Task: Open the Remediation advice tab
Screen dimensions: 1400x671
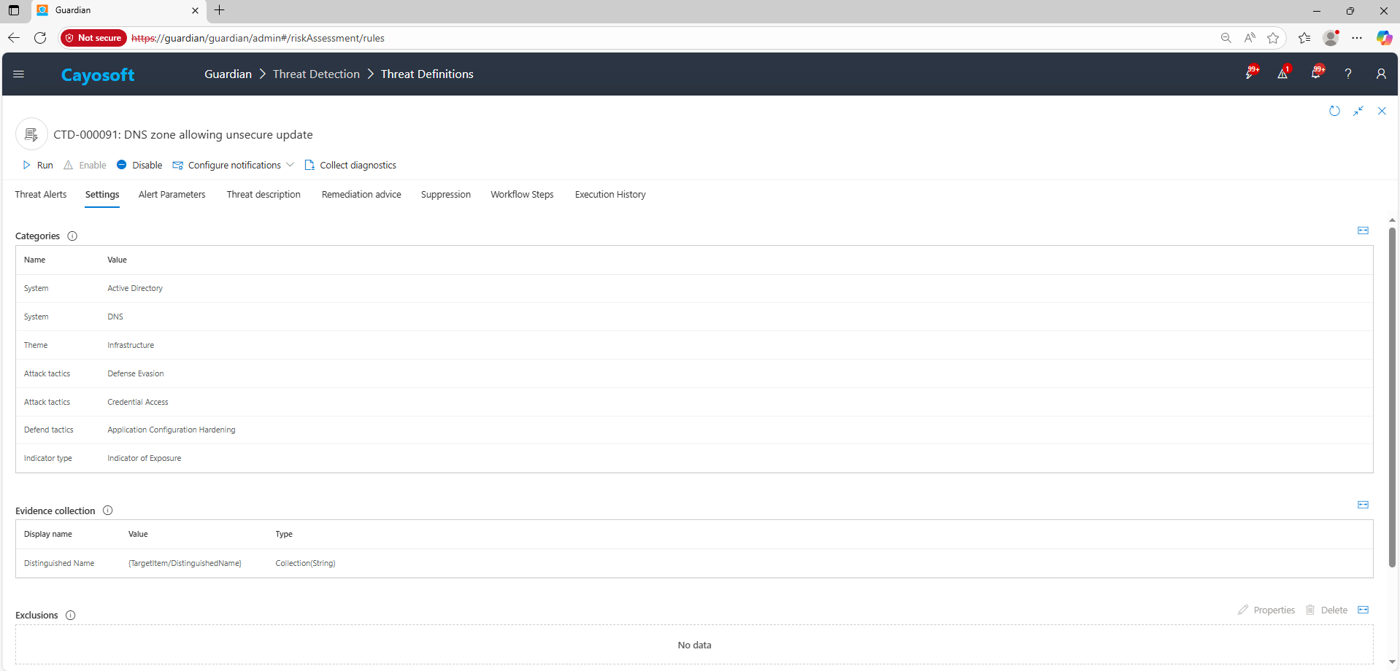Action: click(361, 195)
